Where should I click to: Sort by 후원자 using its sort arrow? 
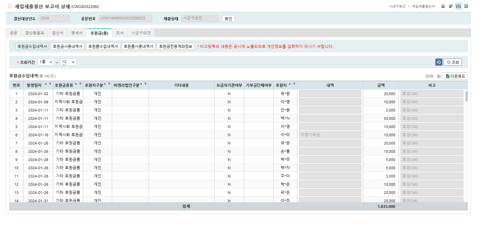[x=290, y=84]
